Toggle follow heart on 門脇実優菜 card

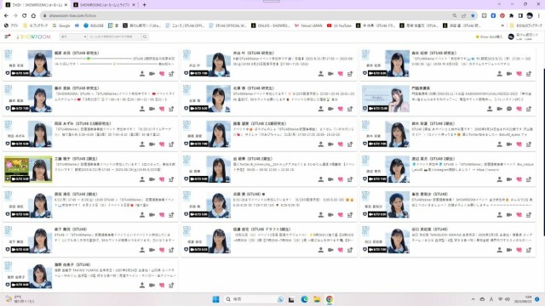pos(519,109)
